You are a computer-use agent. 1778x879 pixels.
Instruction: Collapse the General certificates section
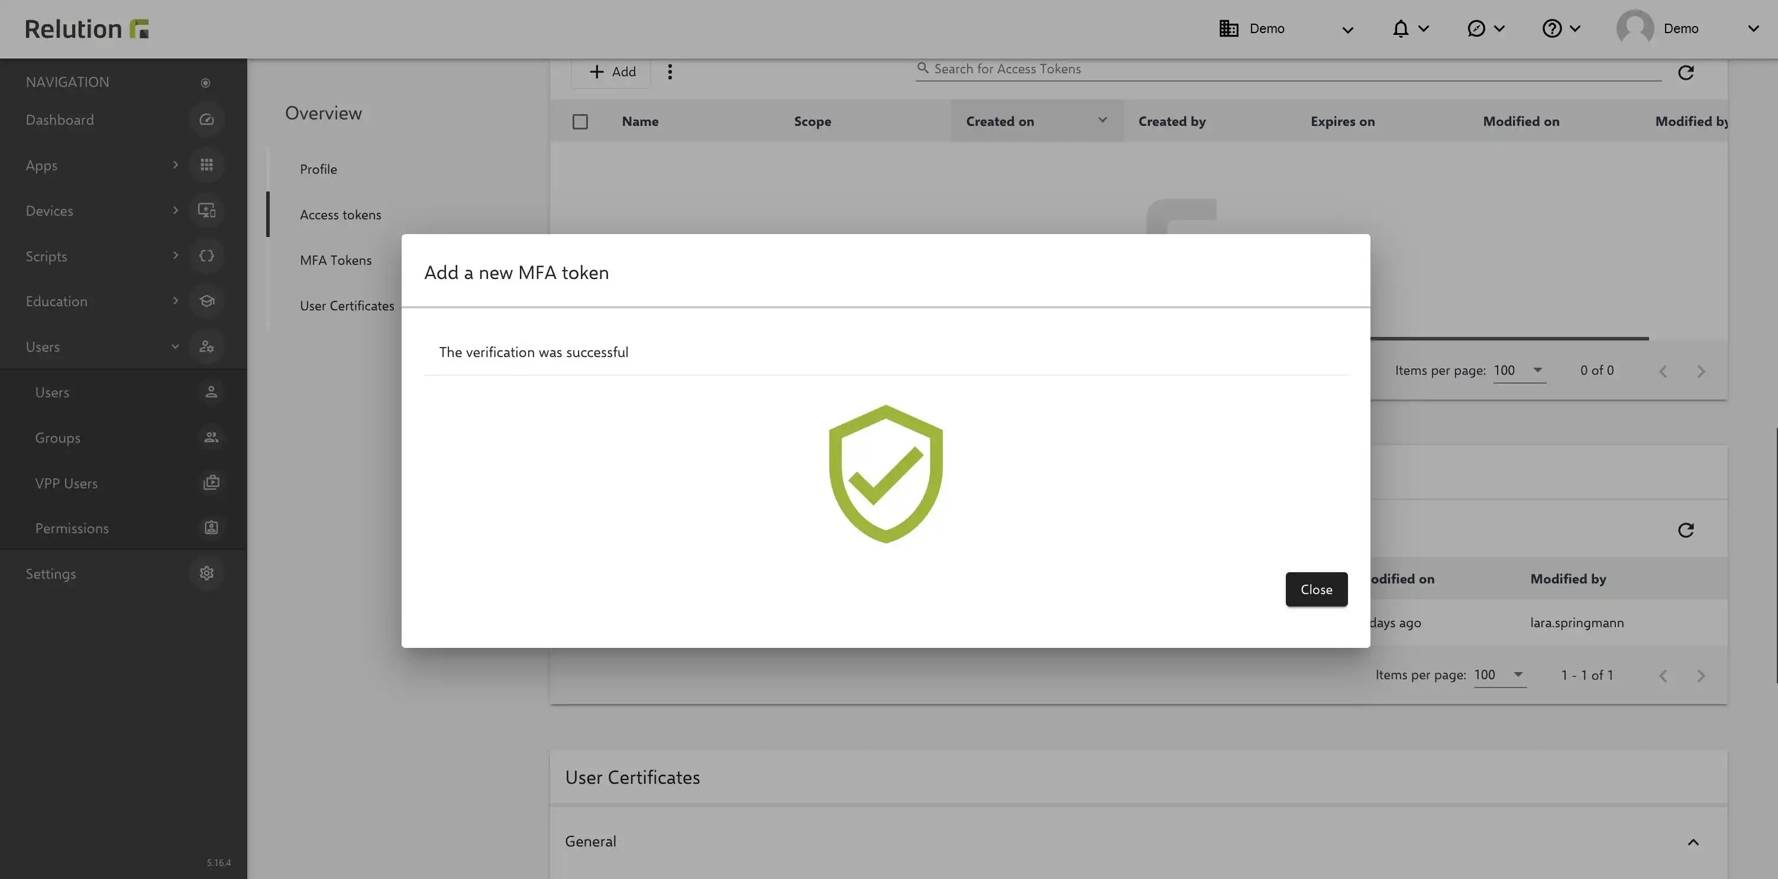coord(1693,842)
